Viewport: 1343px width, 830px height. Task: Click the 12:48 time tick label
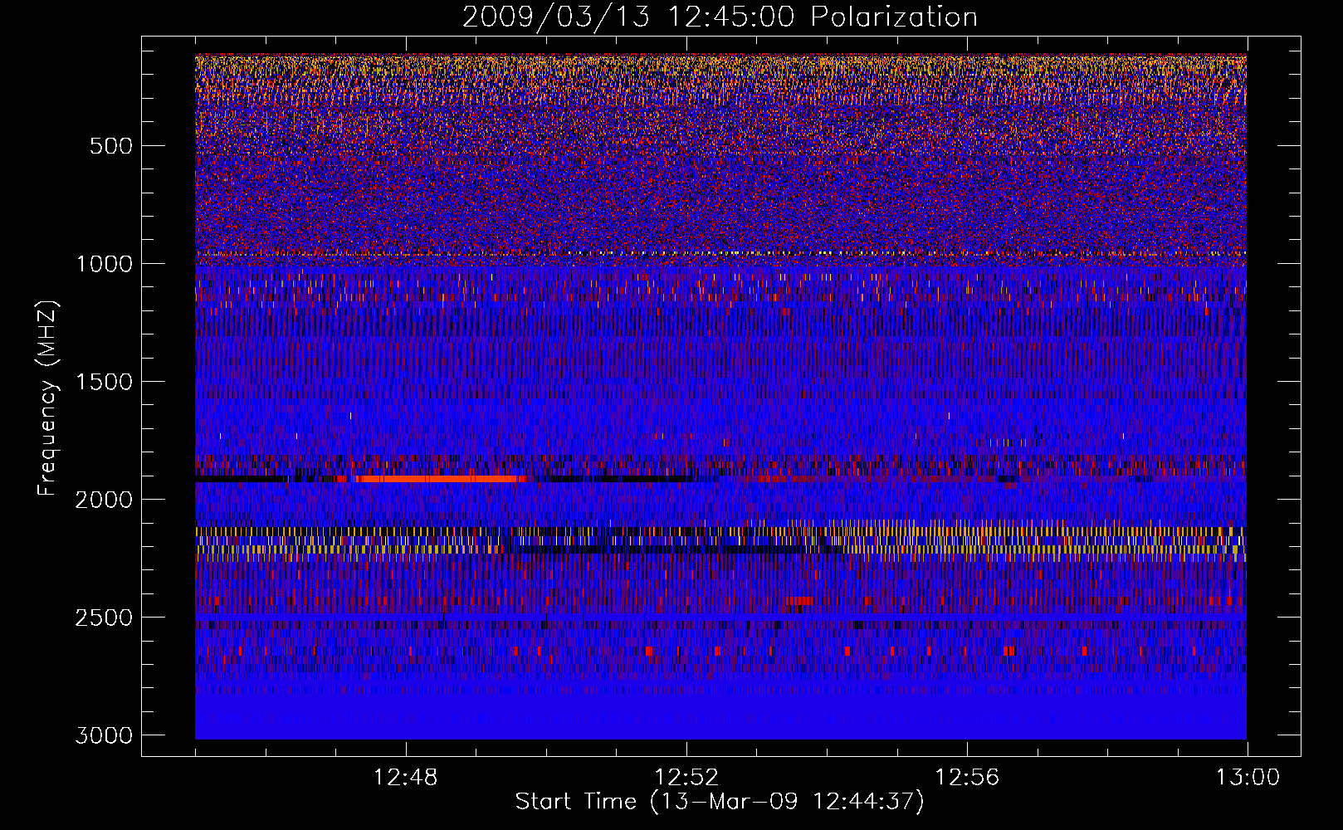(x=406, y=778)
